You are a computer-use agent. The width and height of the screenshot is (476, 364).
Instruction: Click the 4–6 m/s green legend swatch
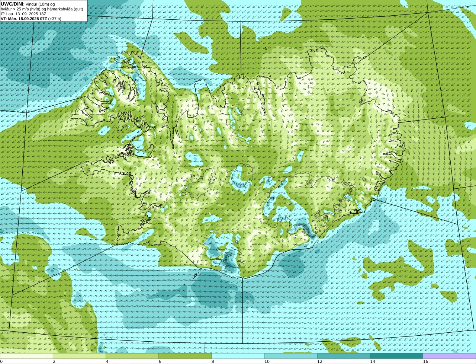132,356
